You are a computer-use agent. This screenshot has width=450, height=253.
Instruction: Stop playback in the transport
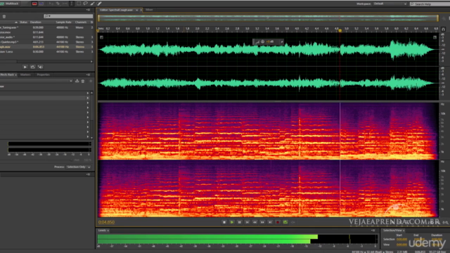point(224,222)
